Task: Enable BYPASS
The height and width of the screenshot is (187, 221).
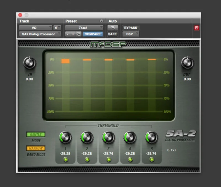Action: 130,28
